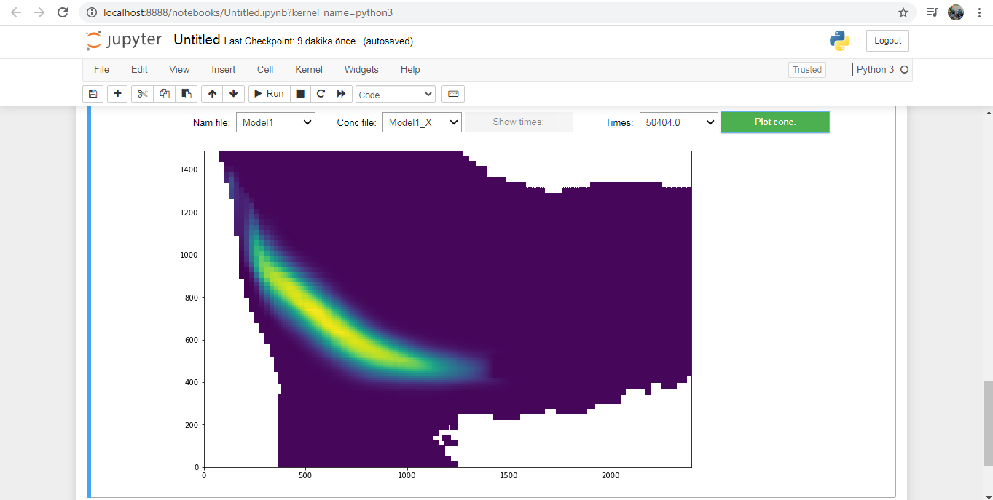
Task: Click the Logout button
Action: tap(887, 41)
